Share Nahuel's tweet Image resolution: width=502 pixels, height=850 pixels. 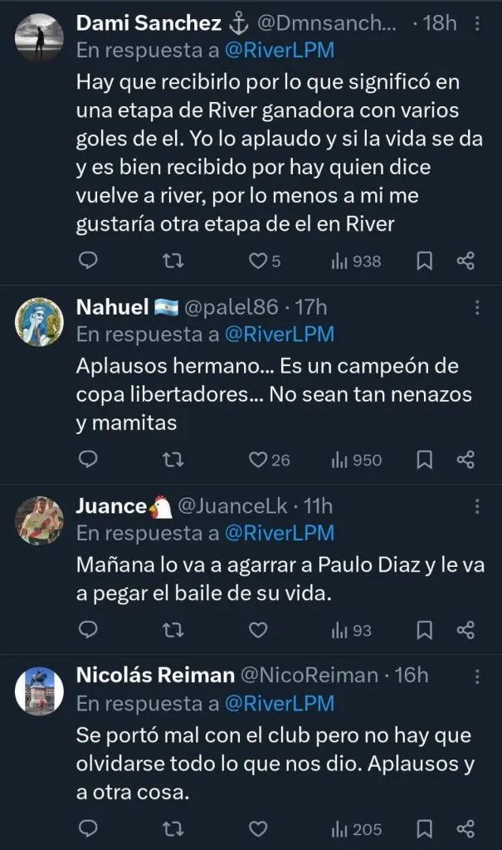click(x=465, y=459)
